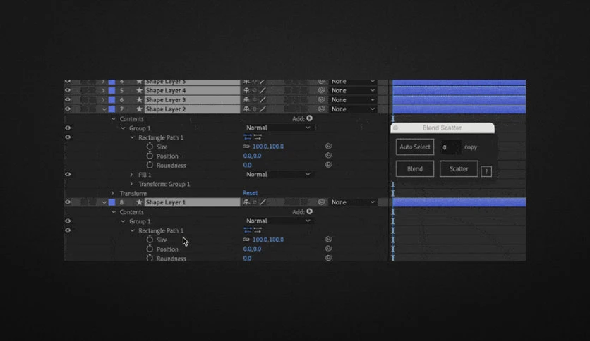Toggle Rectangle Path 1 visibility under Shape Layer 2
Viewport: 590px width, 341px height.
point(68,137)
